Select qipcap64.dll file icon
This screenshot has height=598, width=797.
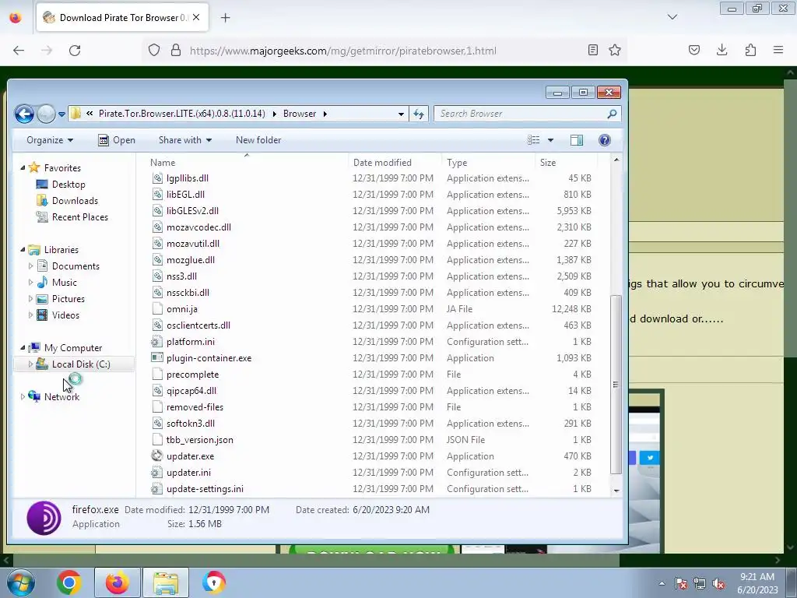coord(157,391)
